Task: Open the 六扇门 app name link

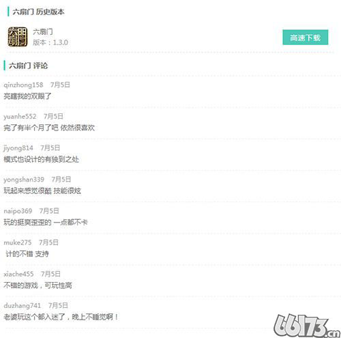Action: click(x=43, y=31)
